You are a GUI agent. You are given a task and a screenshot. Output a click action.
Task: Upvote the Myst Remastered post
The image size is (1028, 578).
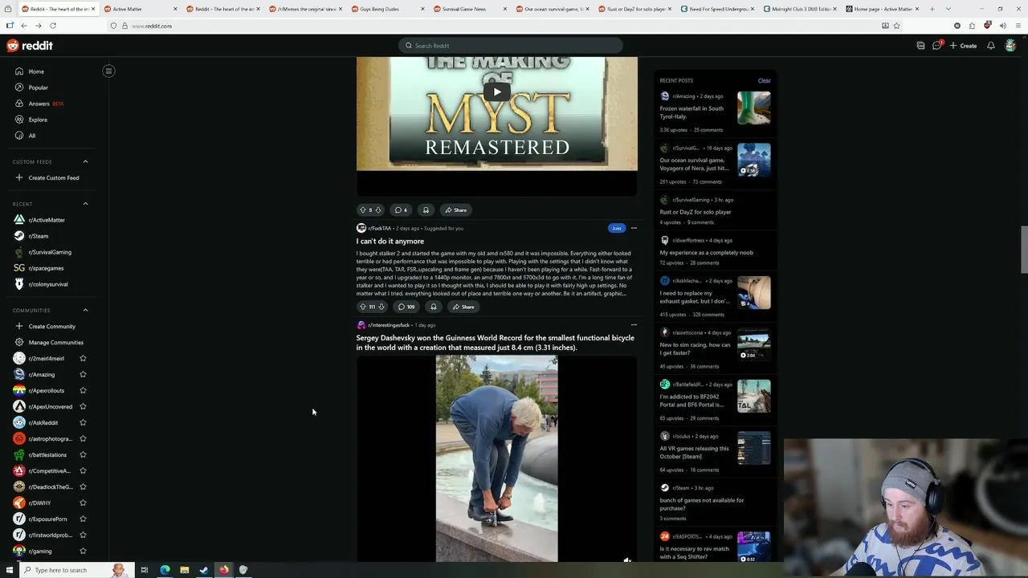[x=363, y=210]
